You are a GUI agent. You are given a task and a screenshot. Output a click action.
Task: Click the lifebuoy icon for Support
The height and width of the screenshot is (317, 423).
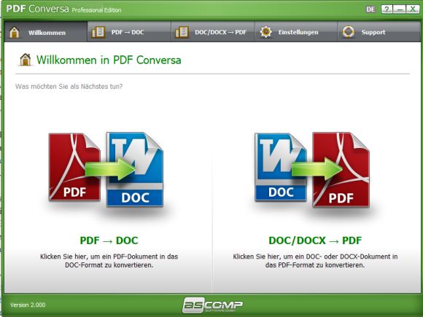(x=349, y=32)
